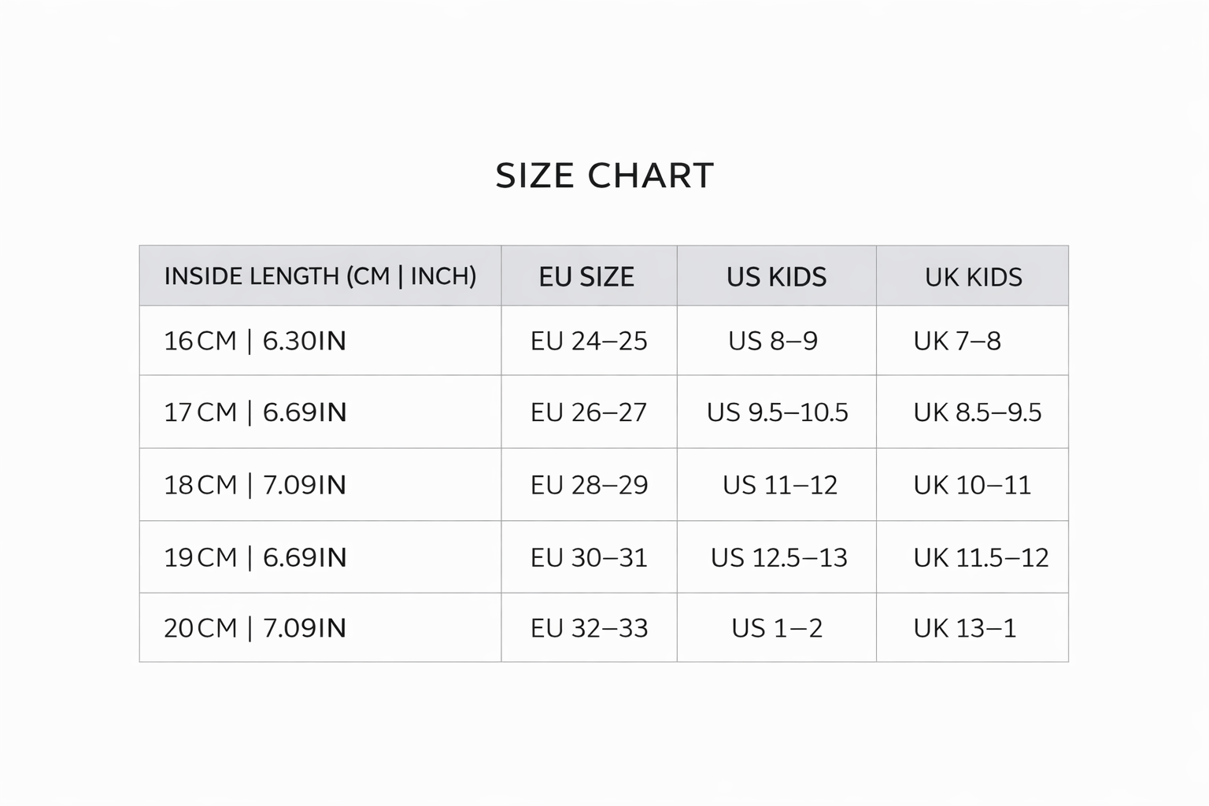Select the UK 8.5–9.5 cell
The height and width of the screenshot is (806, 1209).
[x=977, y=412]
